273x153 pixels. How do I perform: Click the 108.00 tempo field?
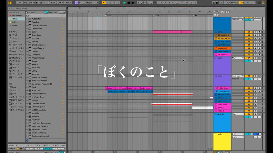(32, 3)
